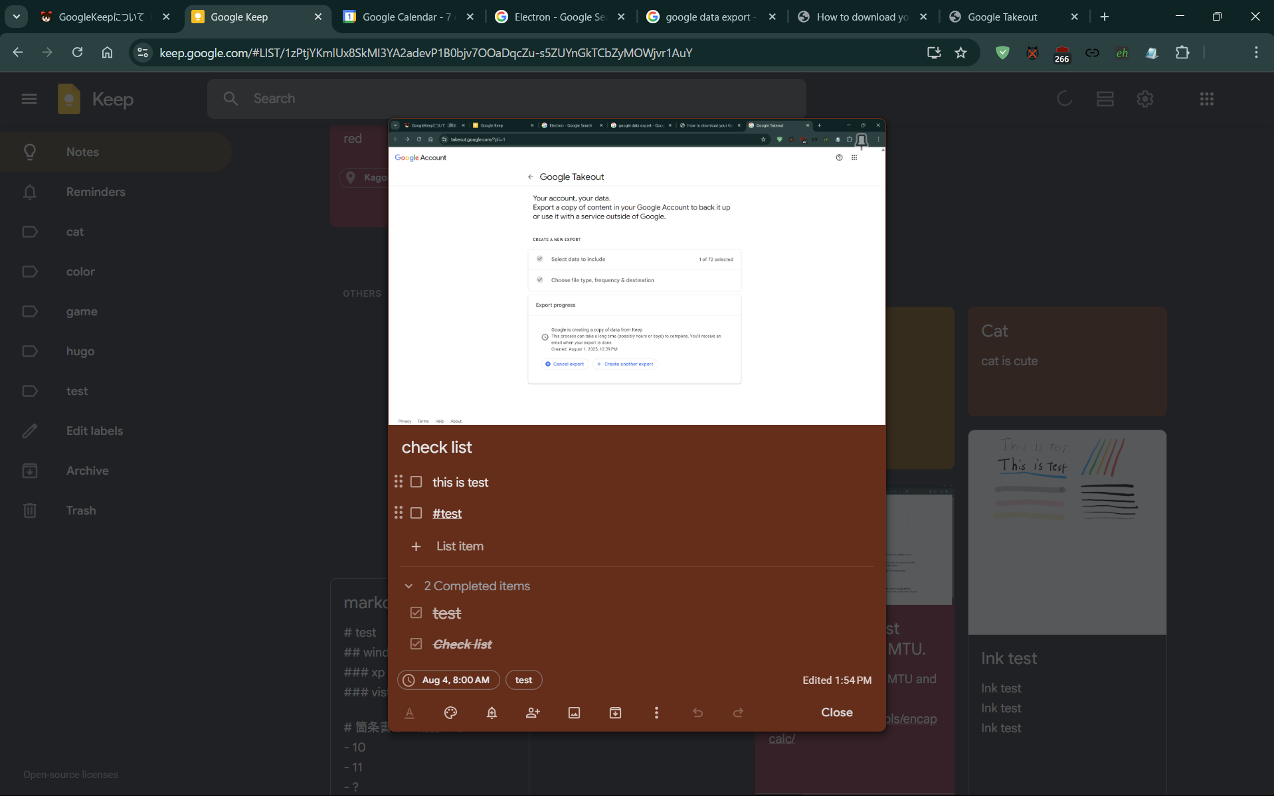Archive the check list note

pyautogui.click(x=615, y=712)
